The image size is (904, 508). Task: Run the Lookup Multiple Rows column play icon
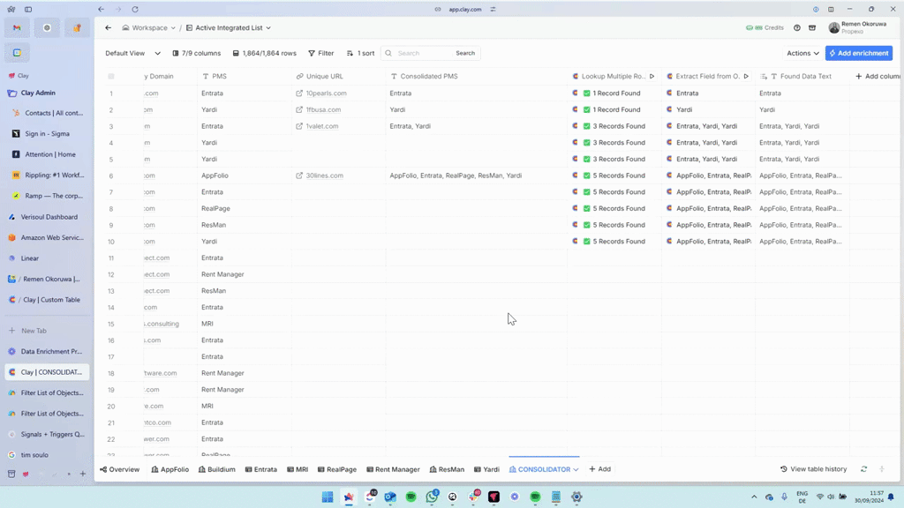(652, 77)
